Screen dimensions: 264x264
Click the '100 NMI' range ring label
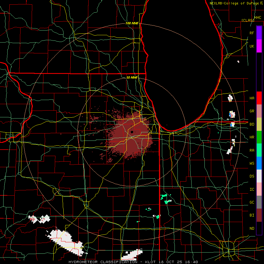(132, 23)
